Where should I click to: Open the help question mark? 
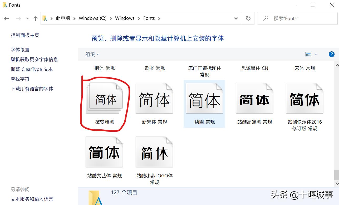(331, 54)
